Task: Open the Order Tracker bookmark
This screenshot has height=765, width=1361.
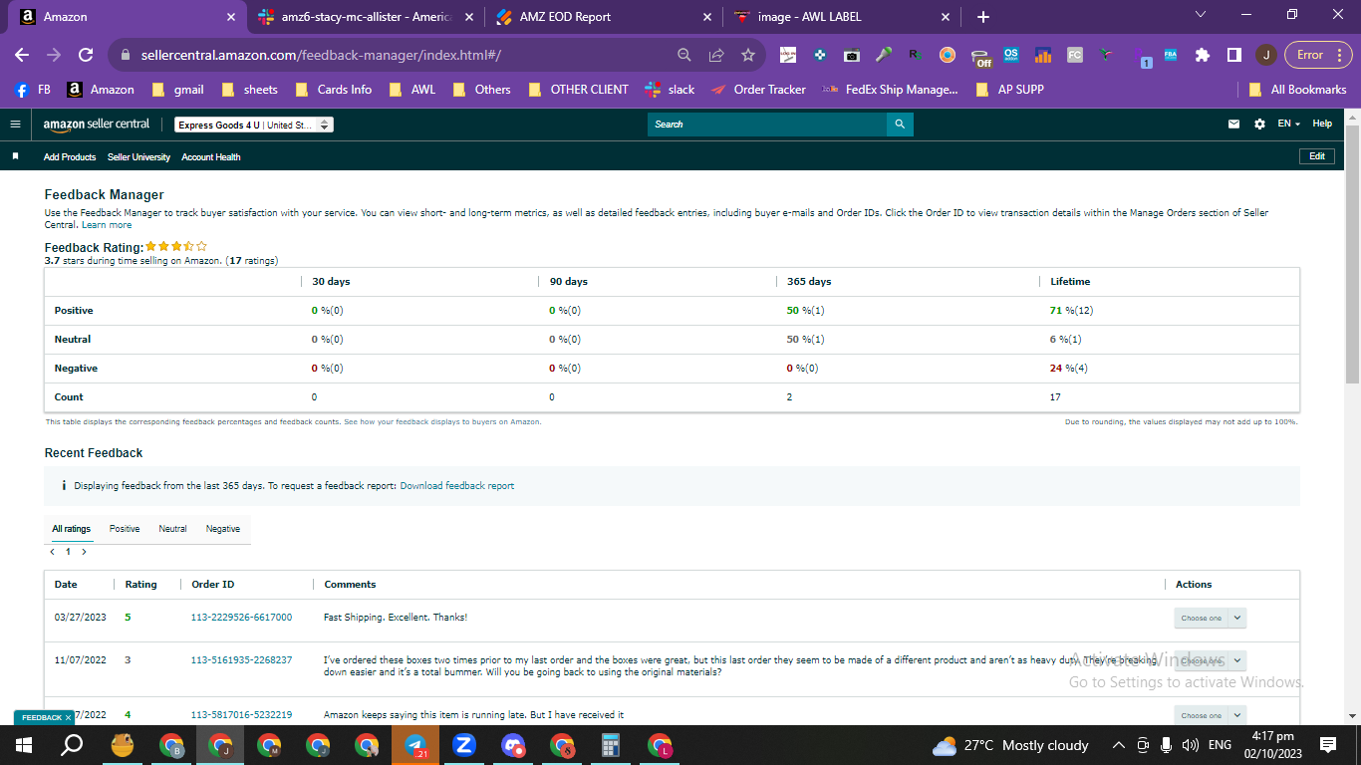Action: (758, 89)
